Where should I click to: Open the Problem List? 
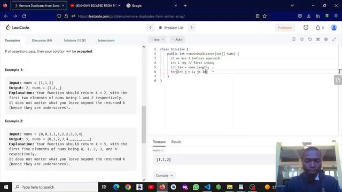pyautogui.click(x=171, y=28)
